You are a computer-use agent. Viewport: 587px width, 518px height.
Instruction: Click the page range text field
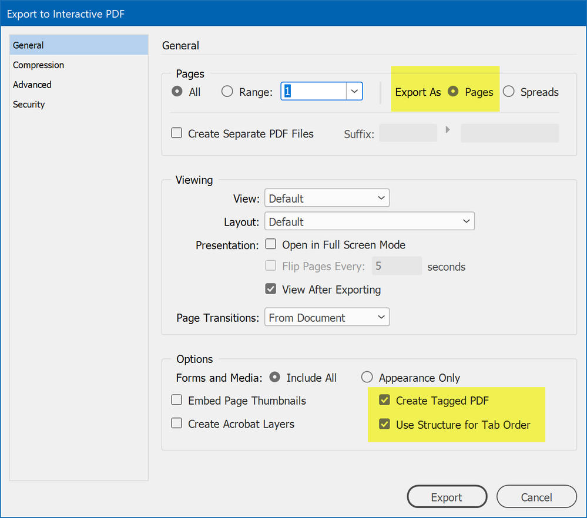(x=313, y=92)
